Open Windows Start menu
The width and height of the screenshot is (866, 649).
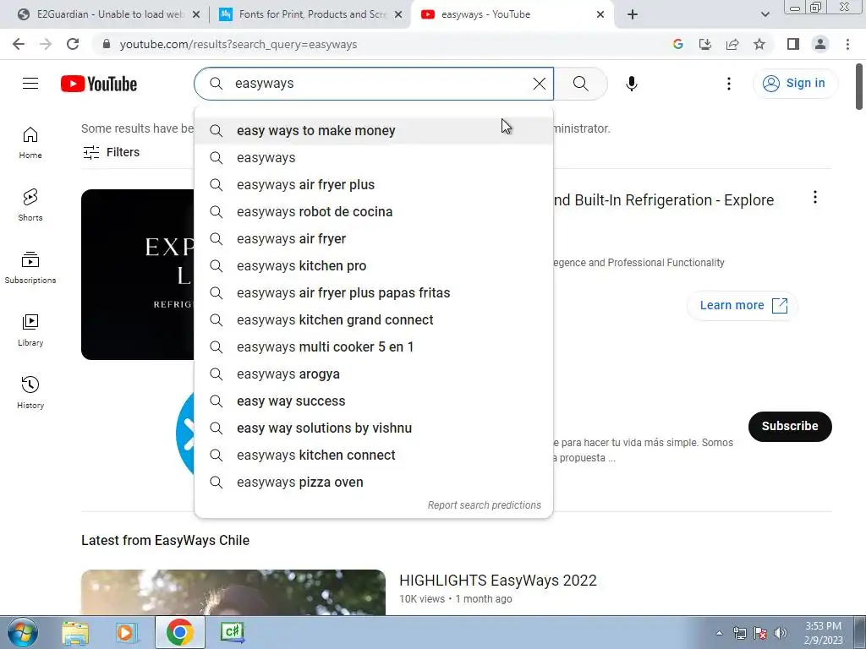[23, 632]
